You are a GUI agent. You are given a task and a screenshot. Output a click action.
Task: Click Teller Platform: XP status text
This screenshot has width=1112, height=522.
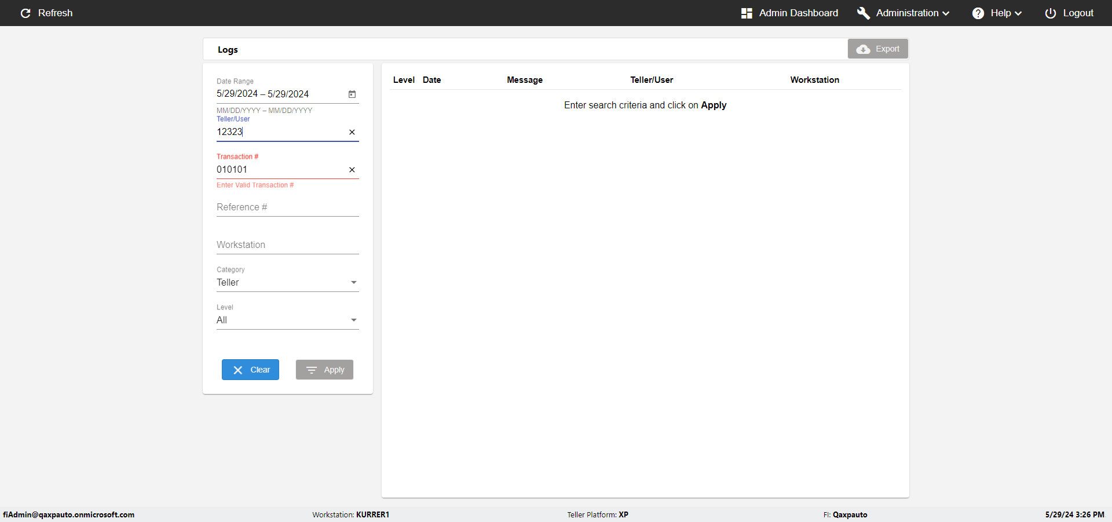tap(598, 514)
